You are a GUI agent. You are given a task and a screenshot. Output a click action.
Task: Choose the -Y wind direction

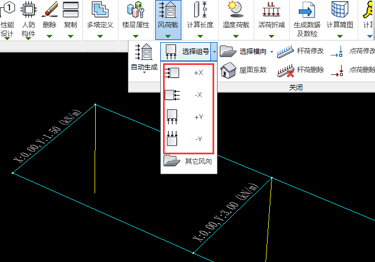coord(189,139)
